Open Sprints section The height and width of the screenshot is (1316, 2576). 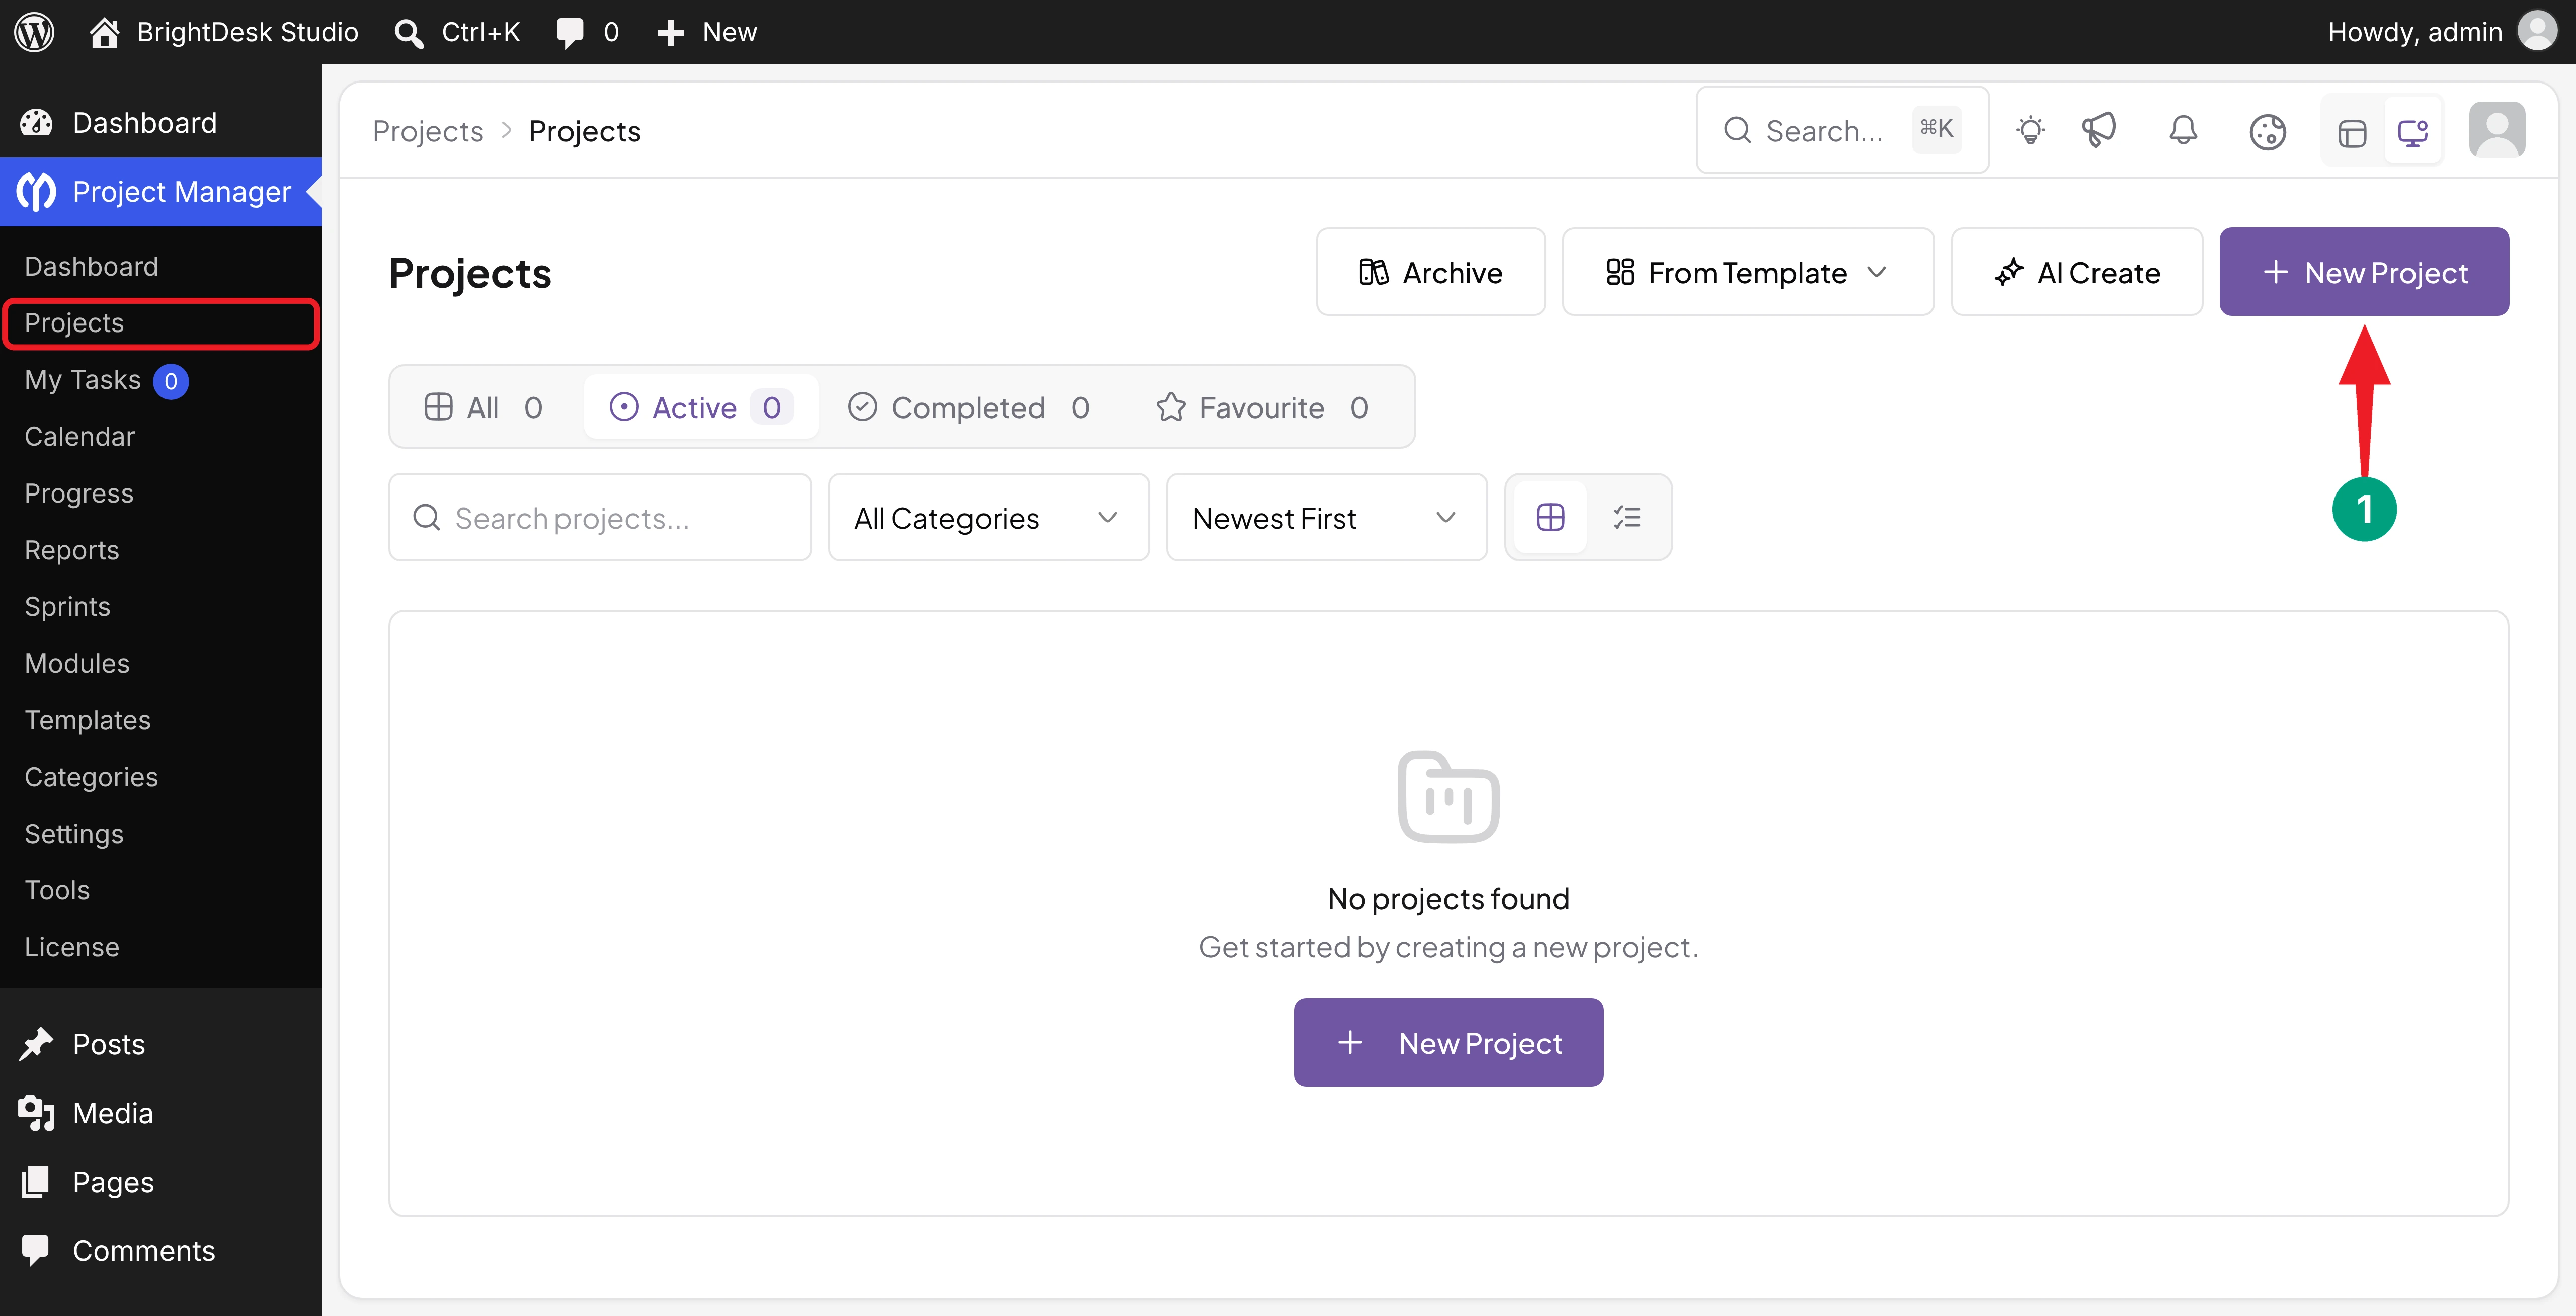(67, 607)
